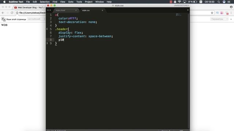
Task: Close the translate bar
Action: [x=231, y=19]
